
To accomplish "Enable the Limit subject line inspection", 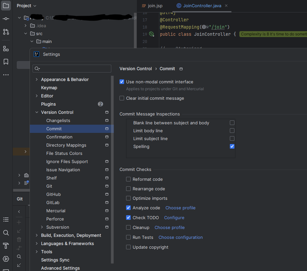I will point(232,138).
